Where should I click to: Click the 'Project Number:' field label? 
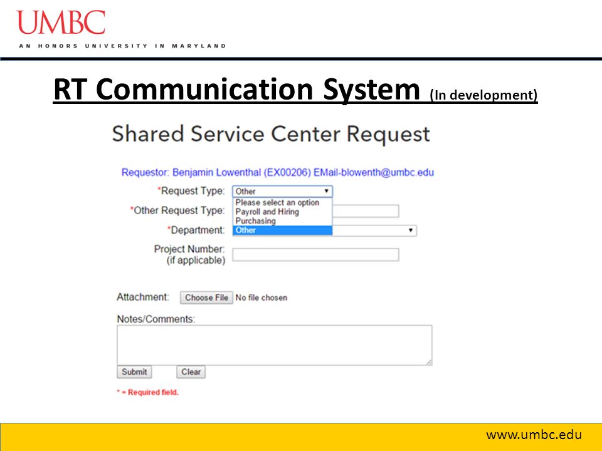189,249
